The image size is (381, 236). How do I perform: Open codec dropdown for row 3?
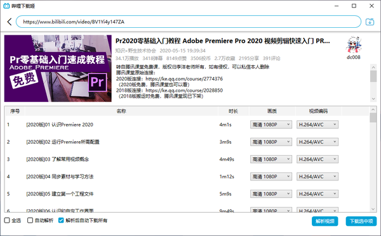(x=317, y=159)
